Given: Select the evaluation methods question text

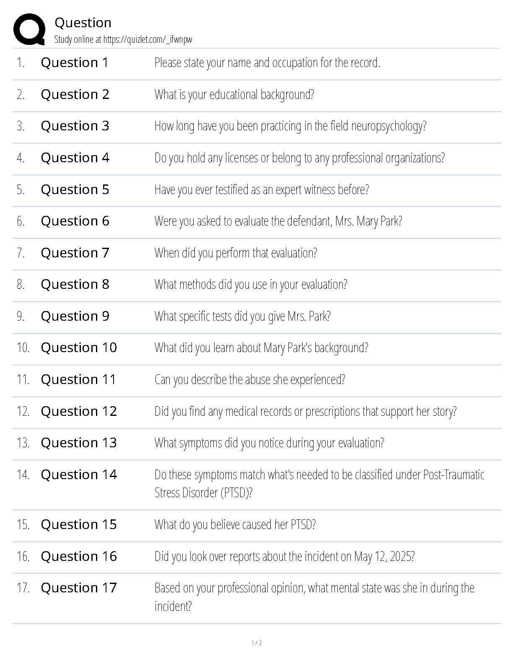Looking at the screenshot, I should 251,285.
